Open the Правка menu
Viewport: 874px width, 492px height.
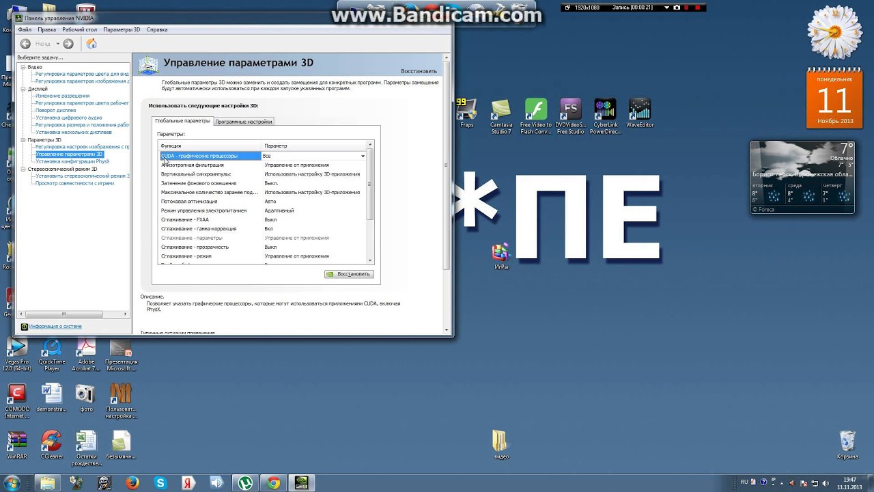pos(46,29)
